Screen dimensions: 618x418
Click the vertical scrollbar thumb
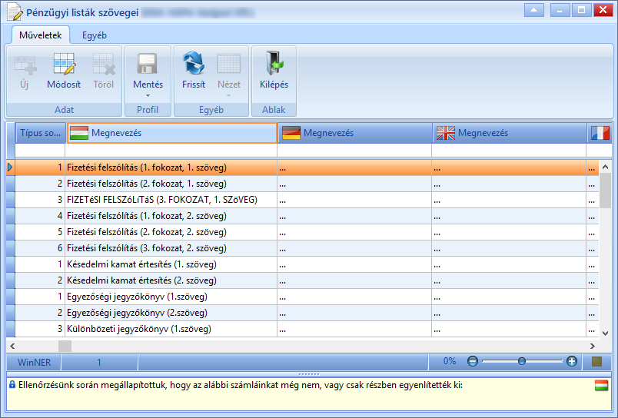pyautogui.click(x=606, y=191)
